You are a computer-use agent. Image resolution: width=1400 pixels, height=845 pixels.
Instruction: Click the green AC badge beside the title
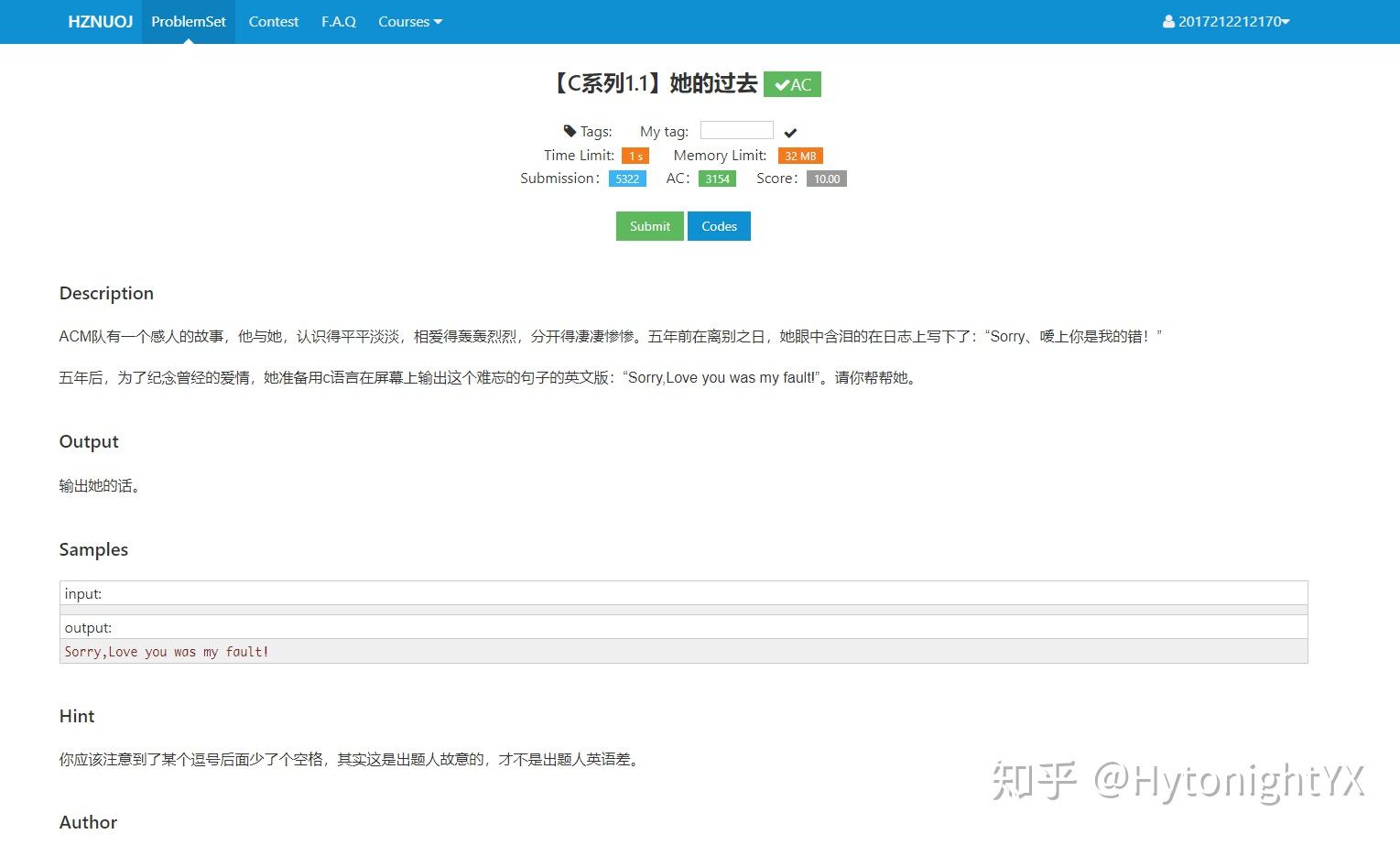(791, 84)
